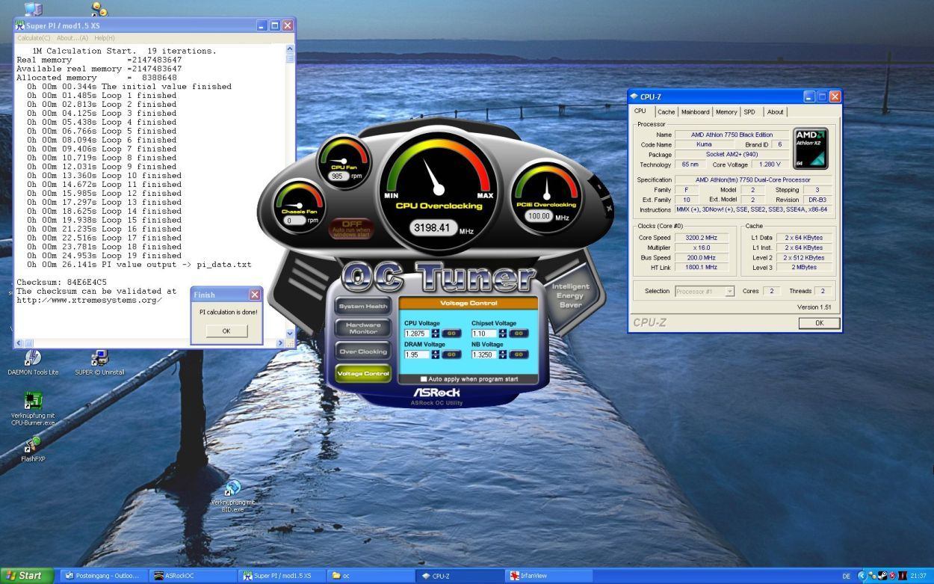This screenshot has width=934, height=584.
Task: Click the NB Voltage value field
Action: click(x=484, y=354)
